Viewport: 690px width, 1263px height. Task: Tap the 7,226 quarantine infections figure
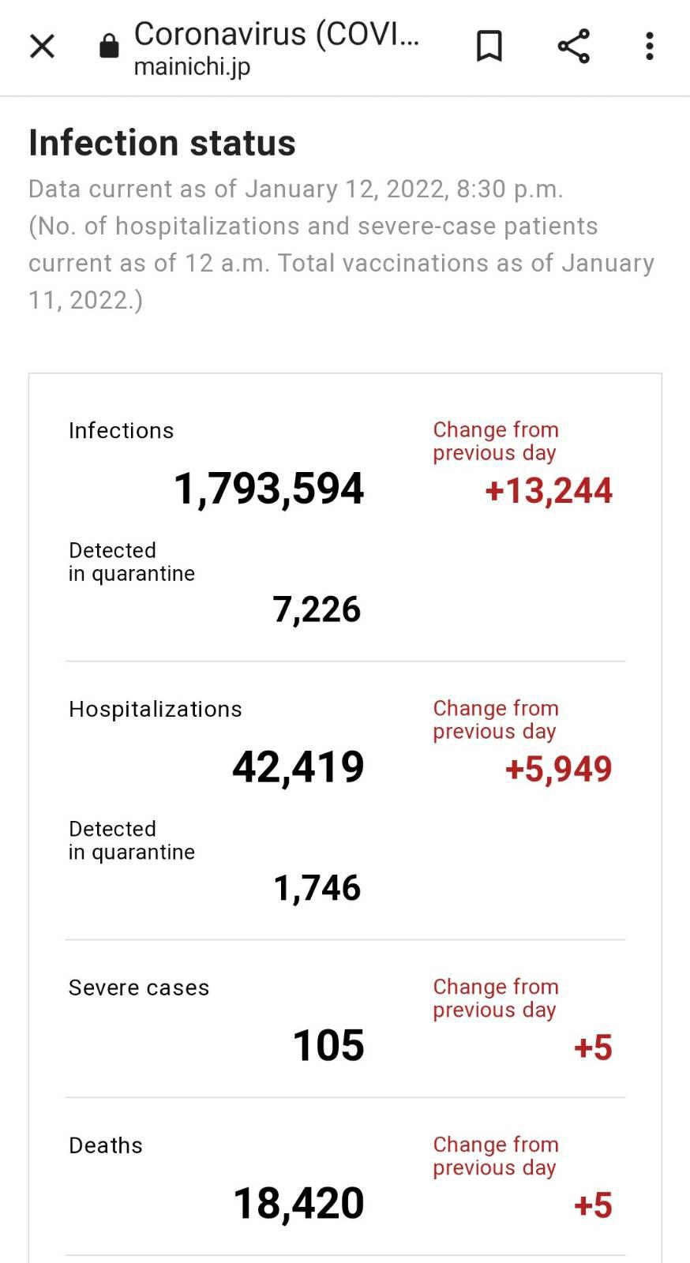[317, 609]
